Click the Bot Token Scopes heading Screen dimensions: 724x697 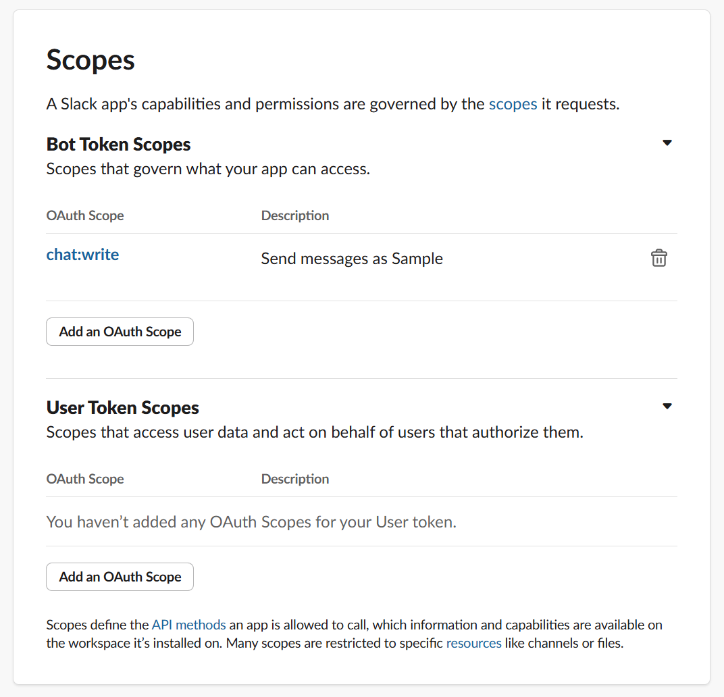point(118,144)
